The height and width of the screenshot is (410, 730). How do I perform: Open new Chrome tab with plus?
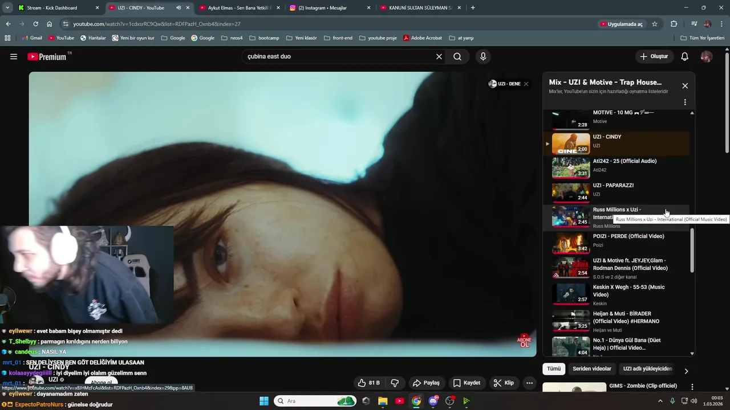point(473,8)
